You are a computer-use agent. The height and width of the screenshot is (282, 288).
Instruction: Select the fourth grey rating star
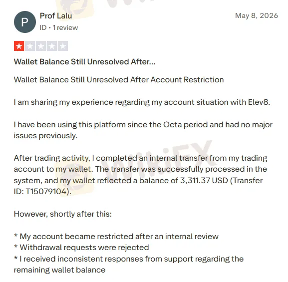click(52, 46)
